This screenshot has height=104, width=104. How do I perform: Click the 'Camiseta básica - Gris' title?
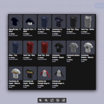[73, 56]
